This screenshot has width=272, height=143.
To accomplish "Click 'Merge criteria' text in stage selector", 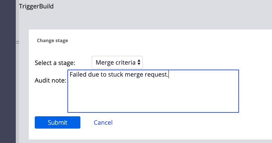I will coord(115,63).
